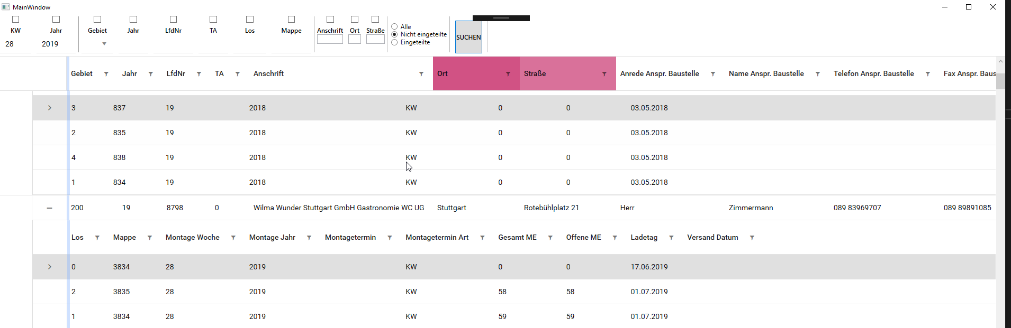Viewport: 1011px width, 328px height.
Task: Filter the Gesamt ME column
Action: point(550,238)
